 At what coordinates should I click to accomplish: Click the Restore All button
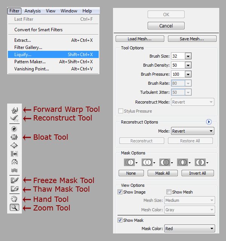pos(190,141)
